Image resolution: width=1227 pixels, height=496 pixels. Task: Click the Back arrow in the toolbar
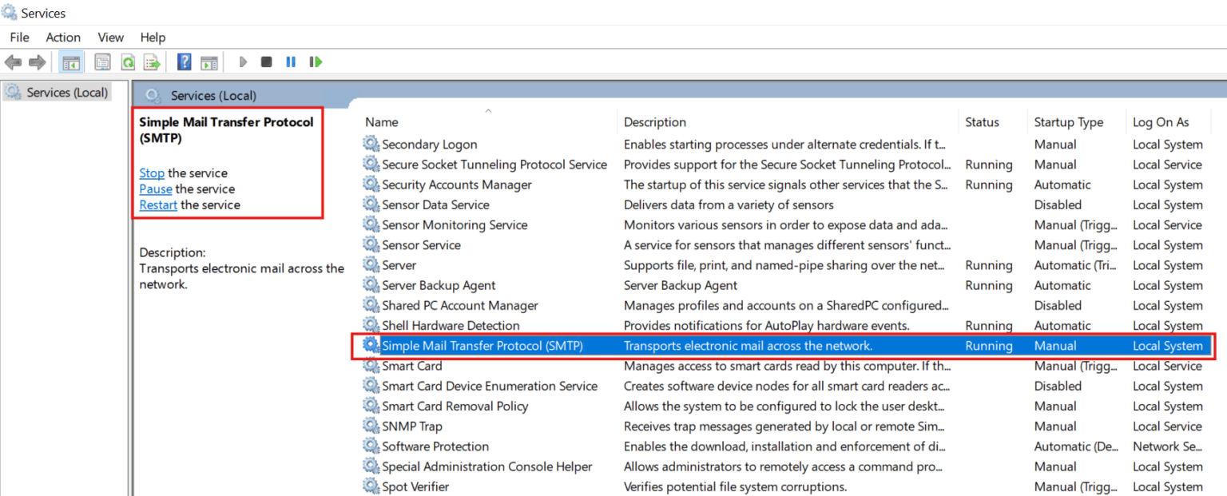pyautogui.click(x=13, y=62)
